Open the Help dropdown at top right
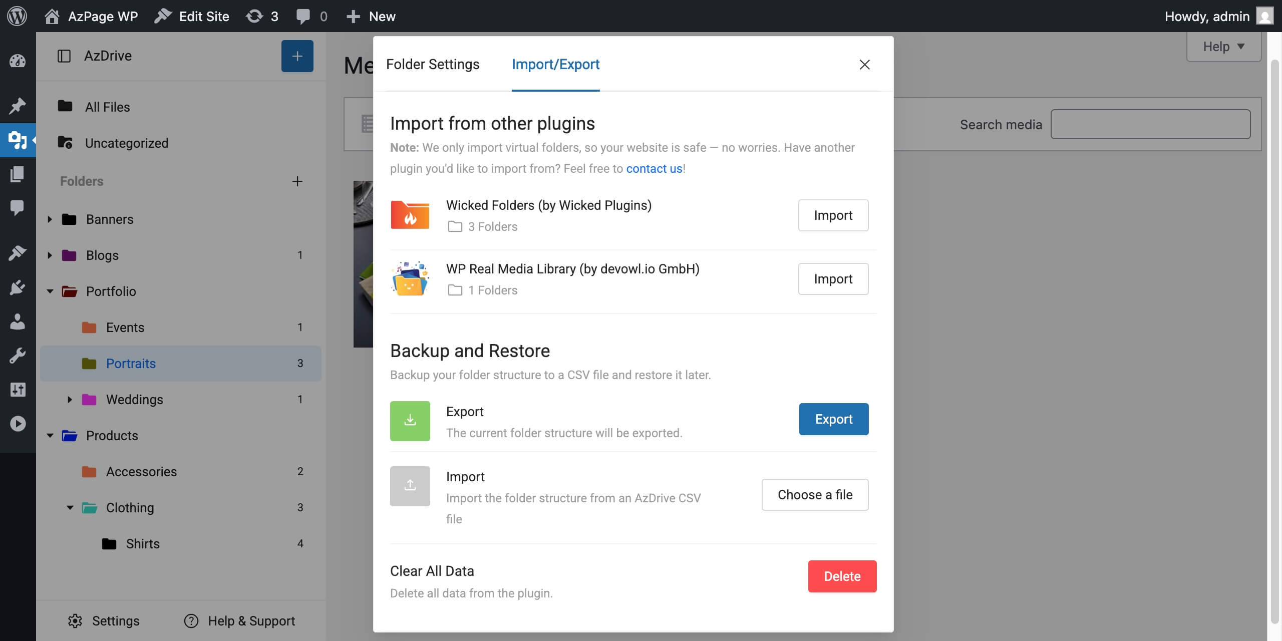The width and height of the screenshot is (1282, 641). pos(1223,47)
